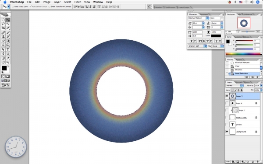The image size is (263, 164).
Task: Select the Notes tool
Action: [x=3, y=58]
